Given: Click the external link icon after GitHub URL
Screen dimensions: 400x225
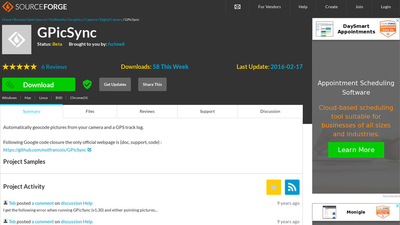Looking at the screenshot, I should [x=90, y=150].
